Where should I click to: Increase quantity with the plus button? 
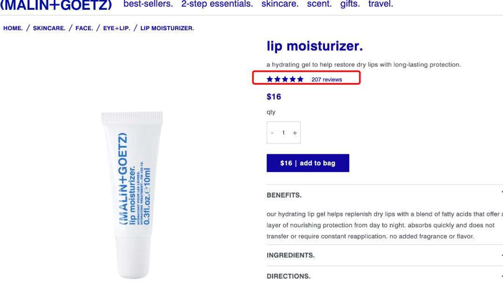pos(294,133)
